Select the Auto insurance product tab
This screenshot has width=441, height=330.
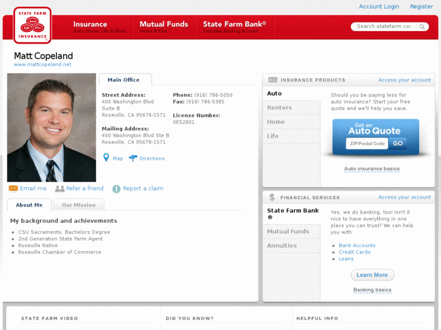292,93
